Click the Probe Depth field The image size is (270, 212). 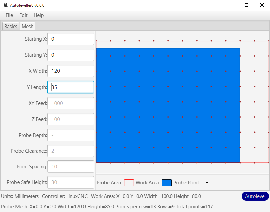point(71,135)
